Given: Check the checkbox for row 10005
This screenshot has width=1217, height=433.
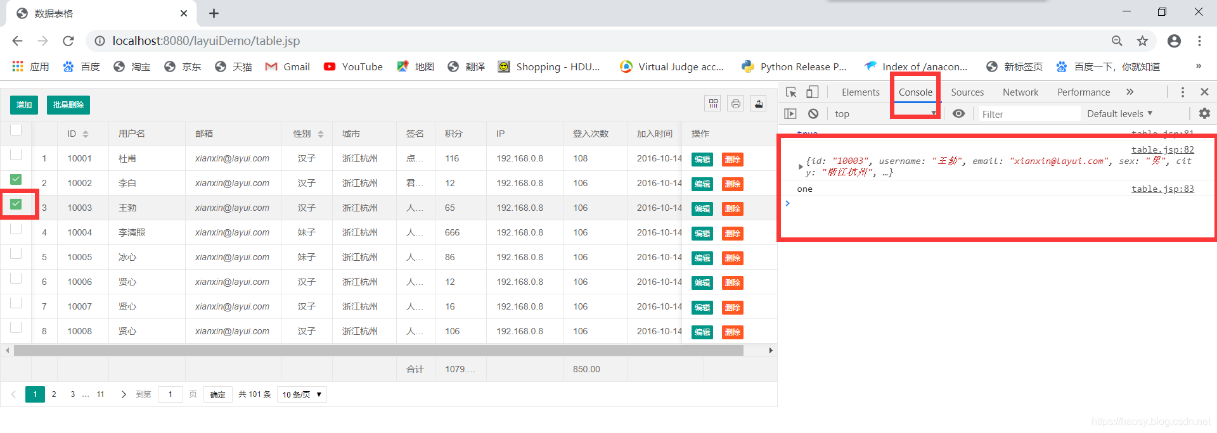Looking at the screenshot, I should [16, 253].
